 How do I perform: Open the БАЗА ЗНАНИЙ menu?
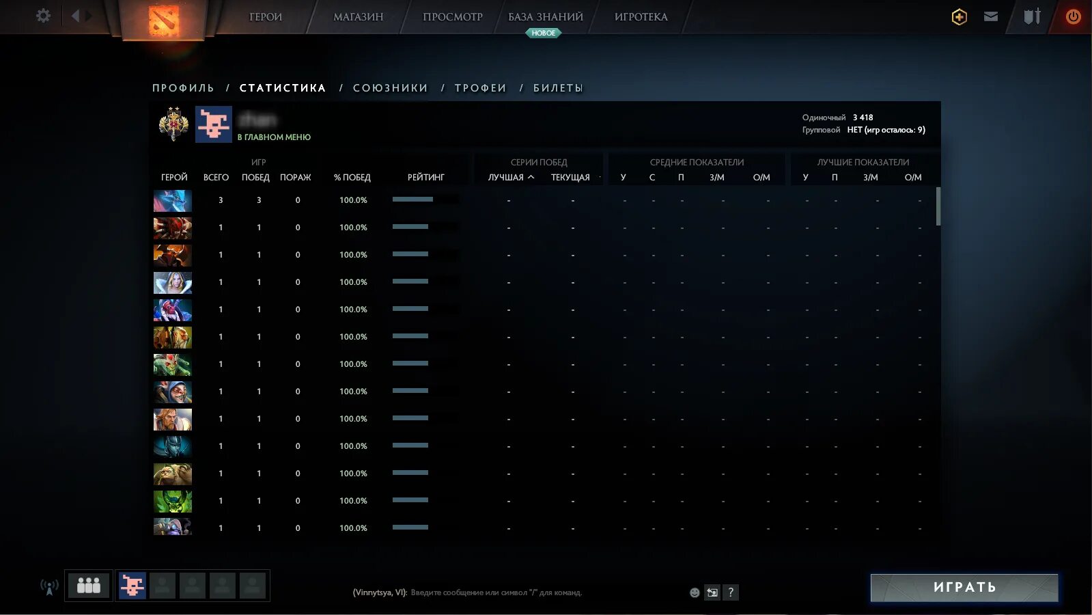pos(546,17)
